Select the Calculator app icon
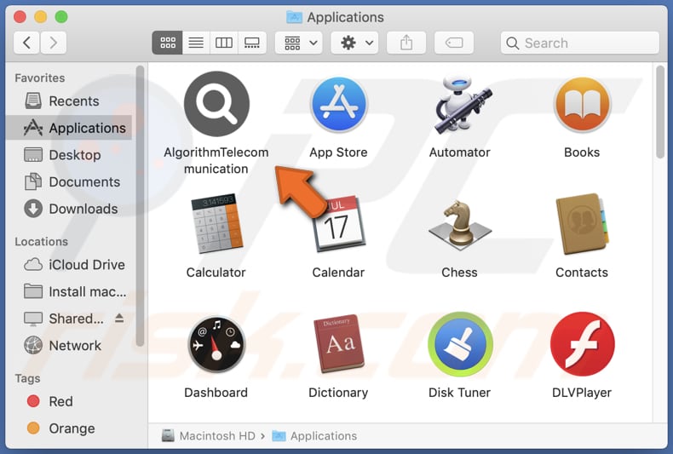 216,223
